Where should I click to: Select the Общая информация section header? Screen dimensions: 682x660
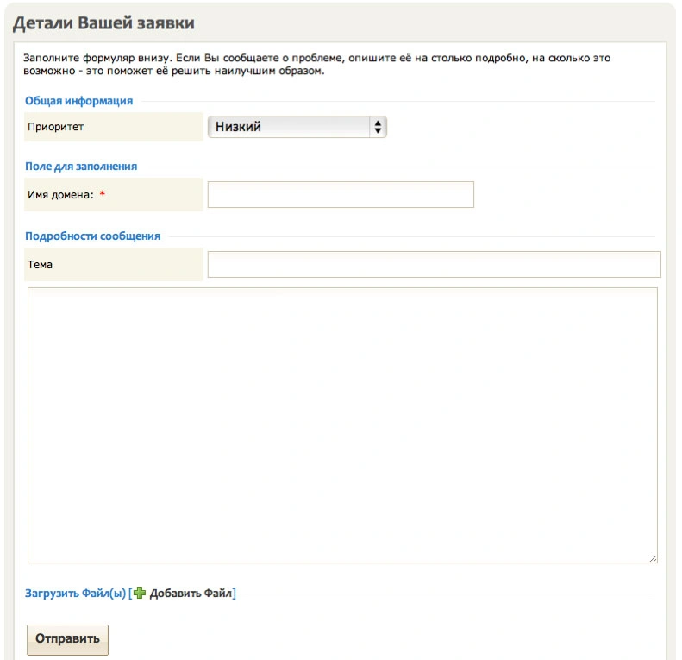pyautogui.click(x=78, y=101)
